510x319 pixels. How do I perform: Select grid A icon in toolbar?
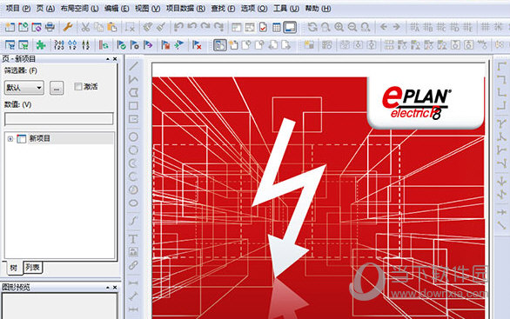[x=414, y=27]
